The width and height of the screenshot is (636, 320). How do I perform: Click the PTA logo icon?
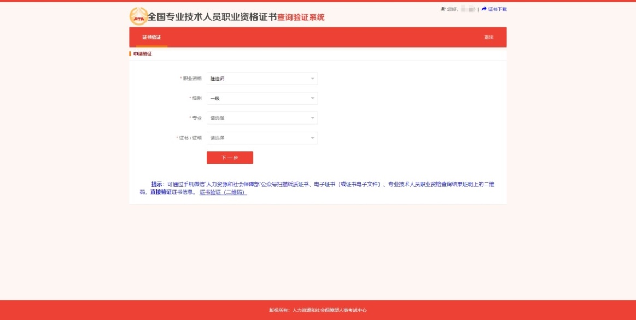[138, 16]
